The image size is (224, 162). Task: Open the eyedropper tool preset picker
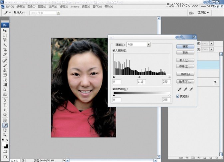pos(10,13)
